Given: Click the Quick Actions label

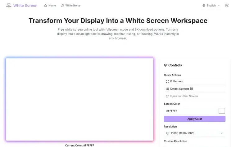Looking at the screenshot, I should click(172, 75).
